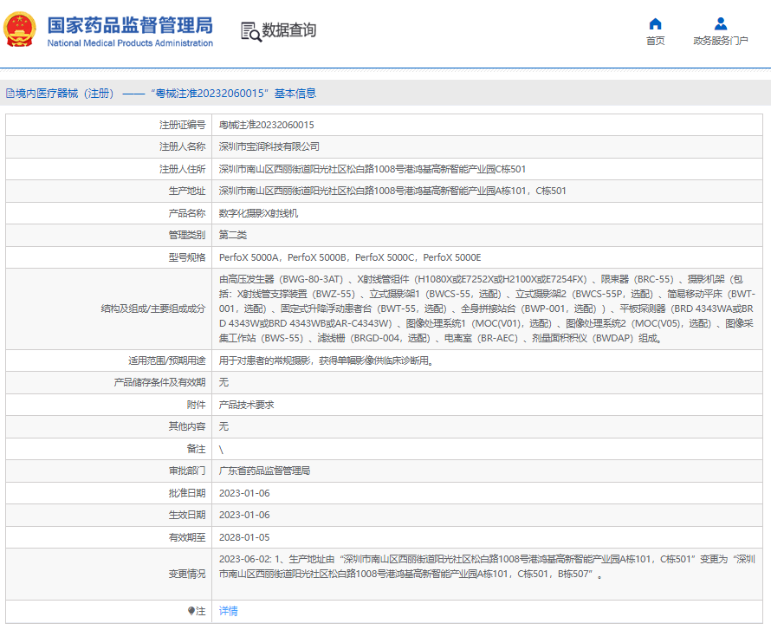The width and height of the screenshot is (771, 630).
Task: Click the national emblem logo
Action: click(x=20, y=29)
